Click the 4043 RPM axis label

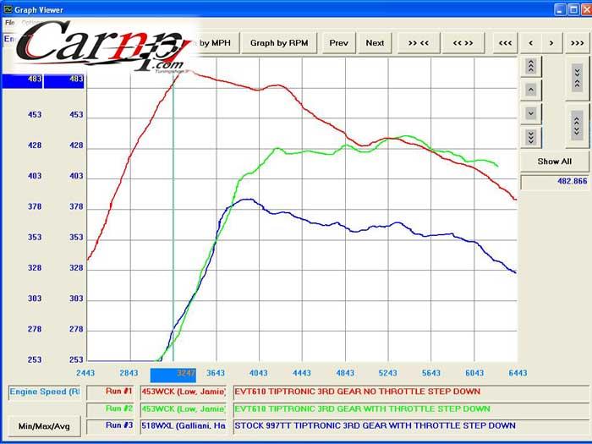[258, 374]
